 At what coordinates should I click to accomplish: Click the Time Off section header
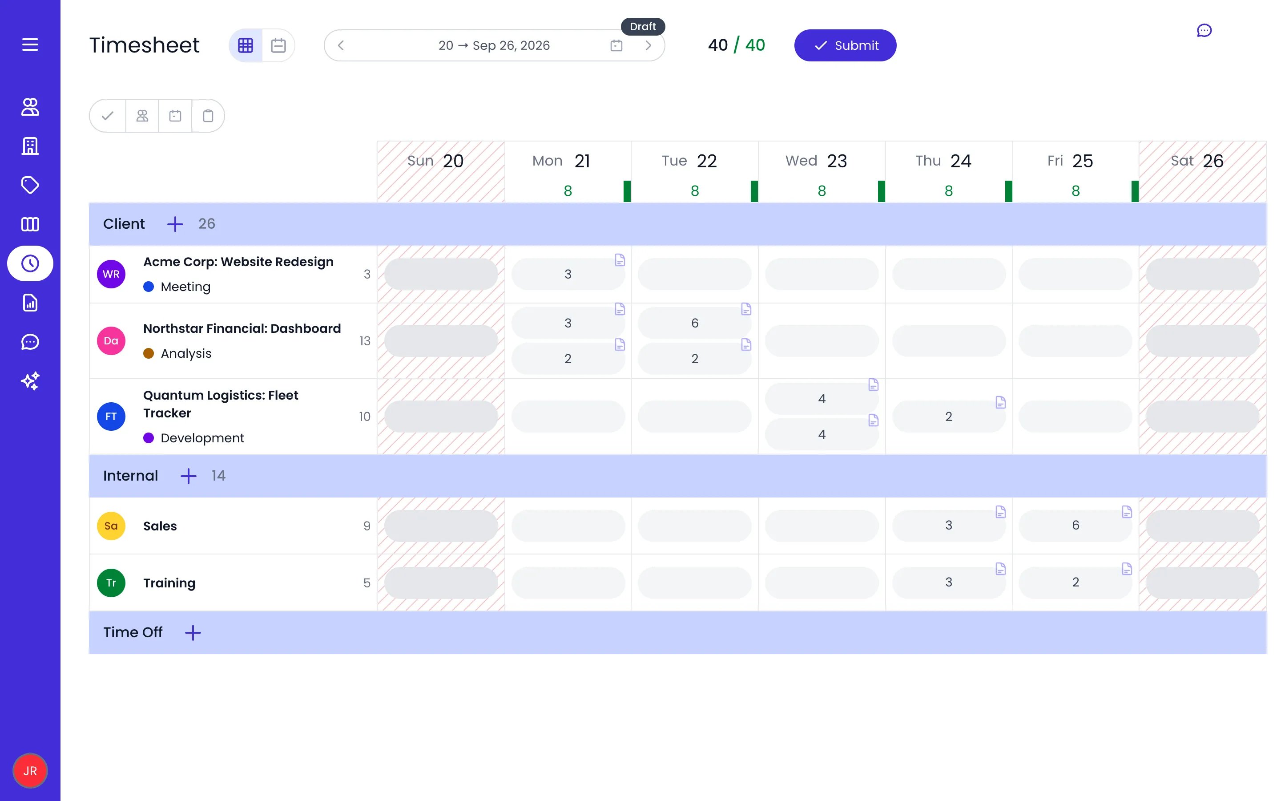tap(677, 632)
